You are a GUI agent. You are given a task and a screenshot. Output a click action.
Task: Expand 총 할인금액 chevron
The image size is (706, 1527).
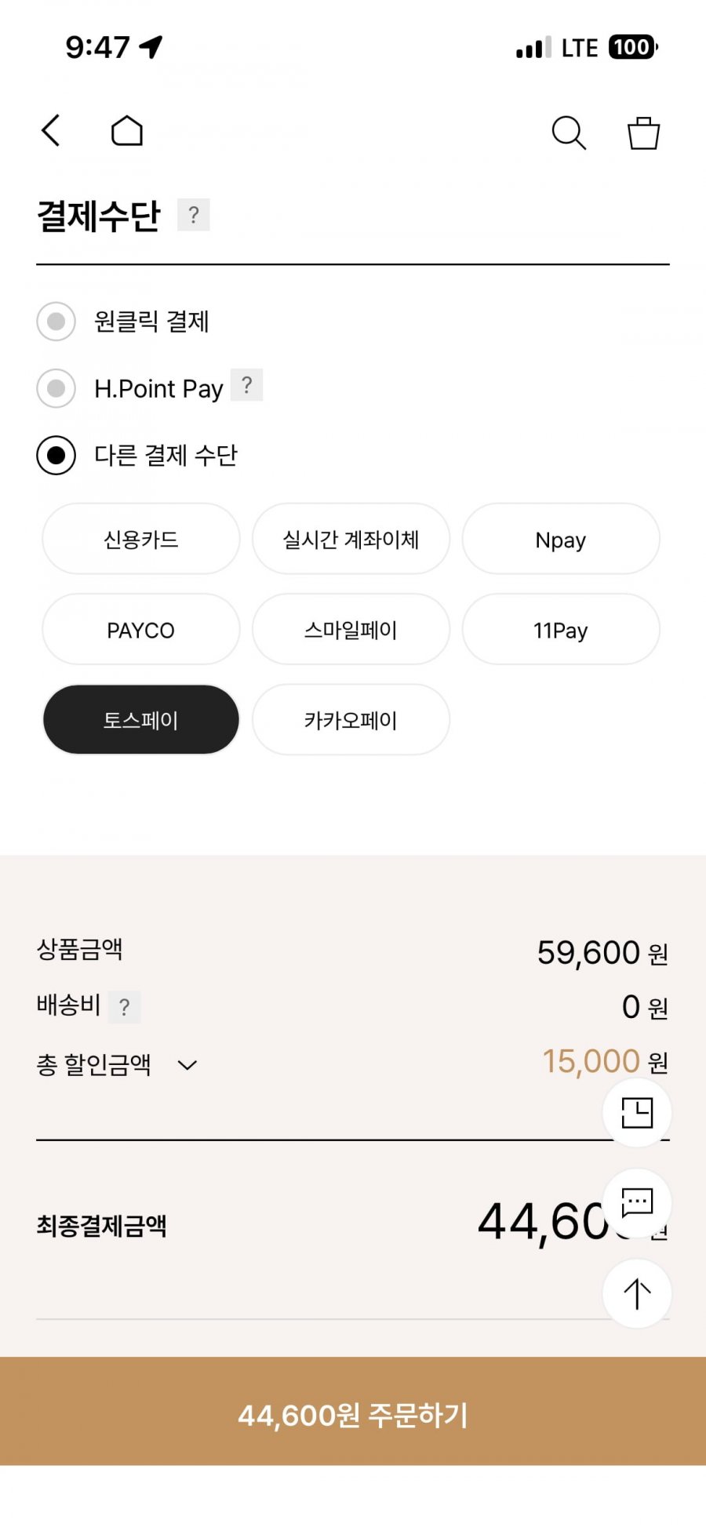(x=187, y=1065)
